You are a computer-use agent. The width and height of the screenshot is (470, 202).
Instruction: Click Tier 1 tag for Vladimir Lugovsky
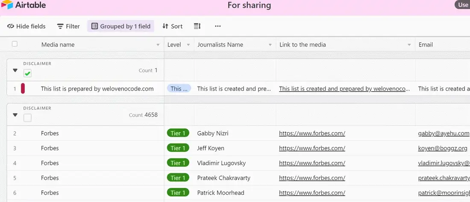pos(178,163)
